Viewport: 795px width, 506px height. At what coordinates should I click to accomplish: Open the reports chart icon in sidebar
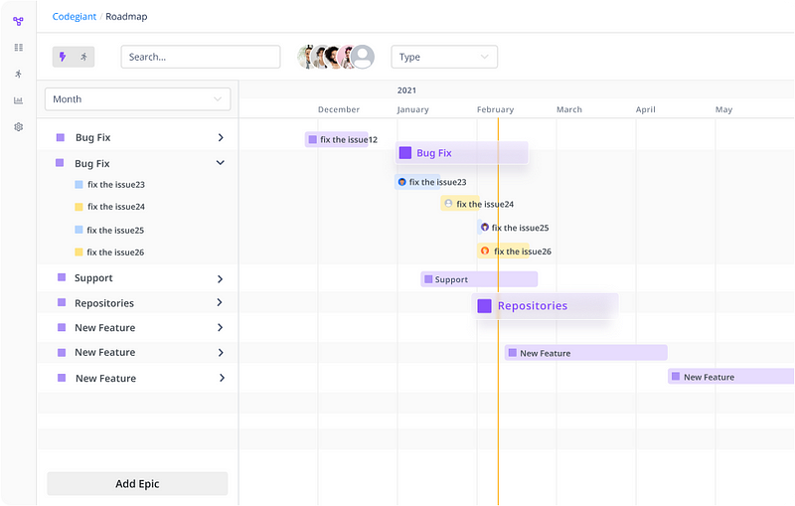coord(18,100)
